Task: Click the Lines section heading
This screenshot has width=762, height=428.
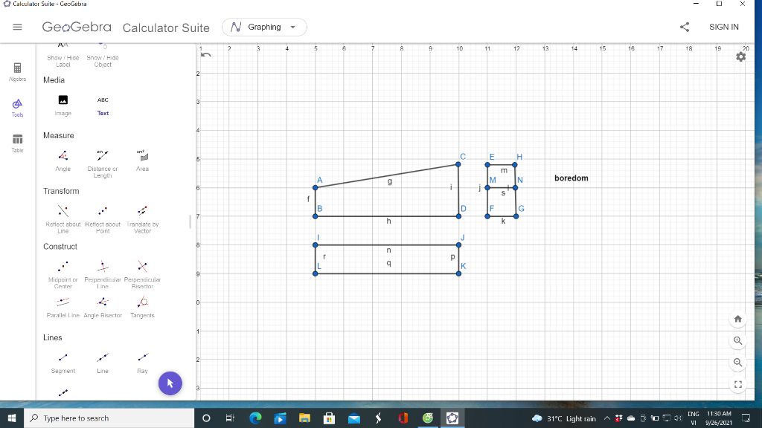Action: point(53,338)
